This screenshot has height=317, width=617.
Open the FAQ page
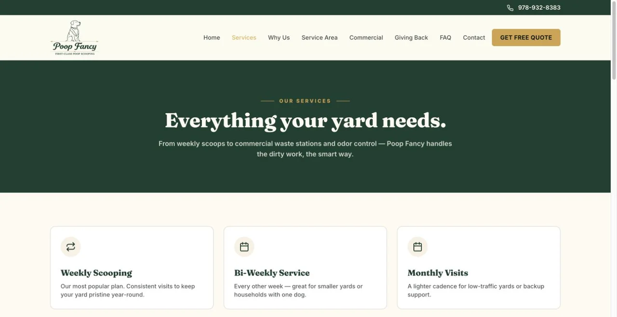445,38
